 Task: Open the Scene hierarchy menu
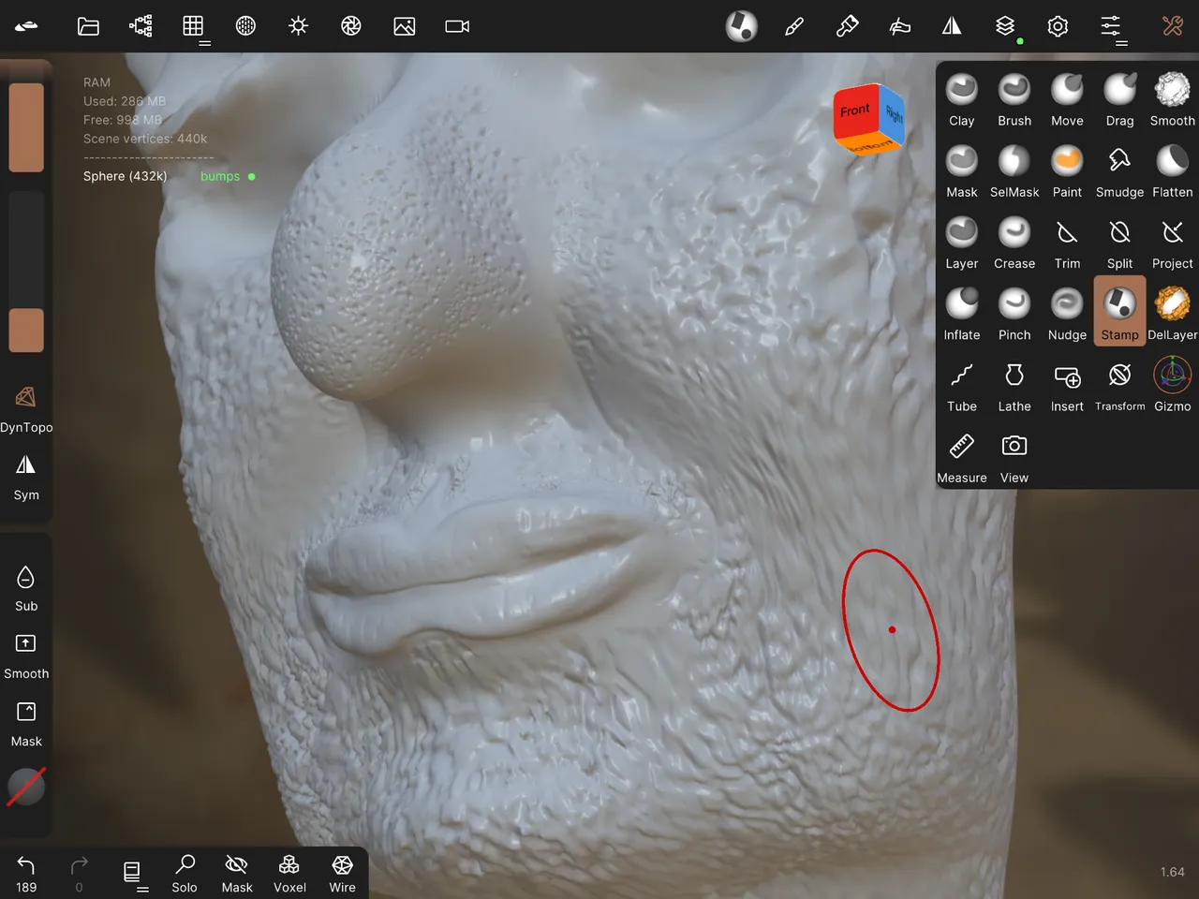[141, 26]
